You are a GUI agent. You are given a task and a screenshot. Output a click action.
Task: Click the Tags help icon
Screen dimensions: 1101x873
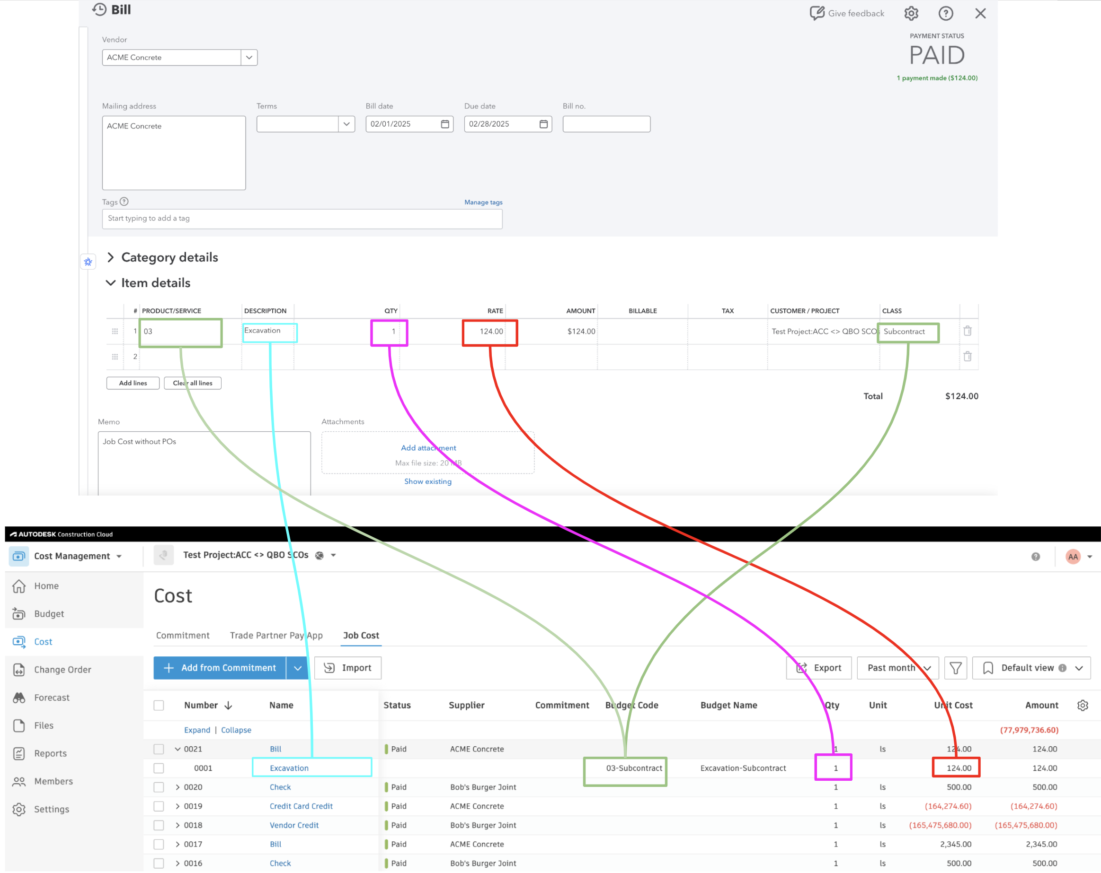(124, 201)
